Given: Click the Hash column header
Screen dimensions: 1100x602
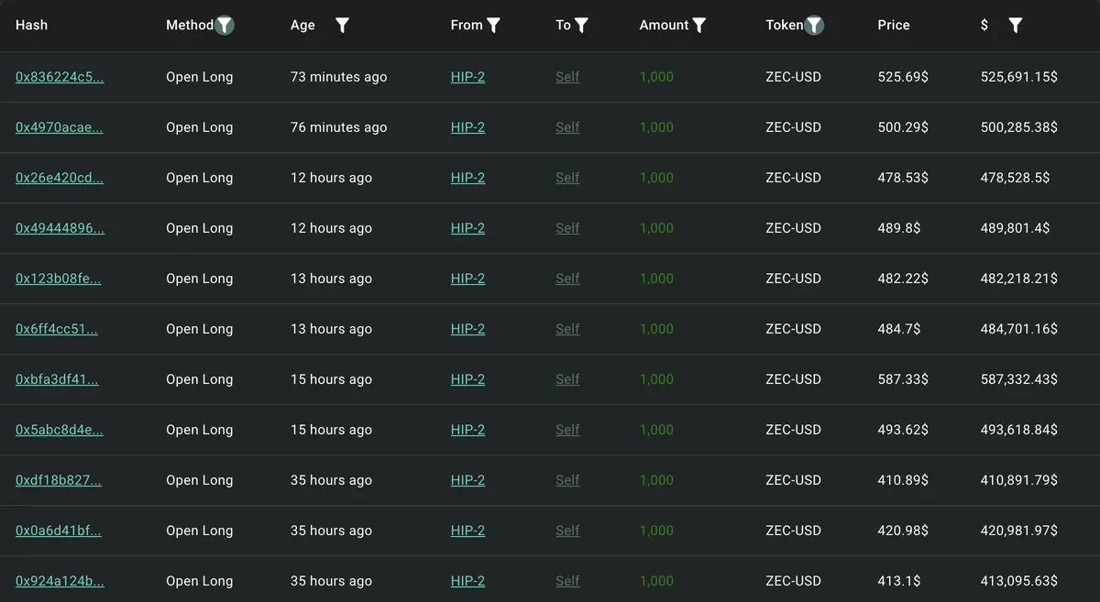Looking at the screenshot, I should (x=31, y=25).
